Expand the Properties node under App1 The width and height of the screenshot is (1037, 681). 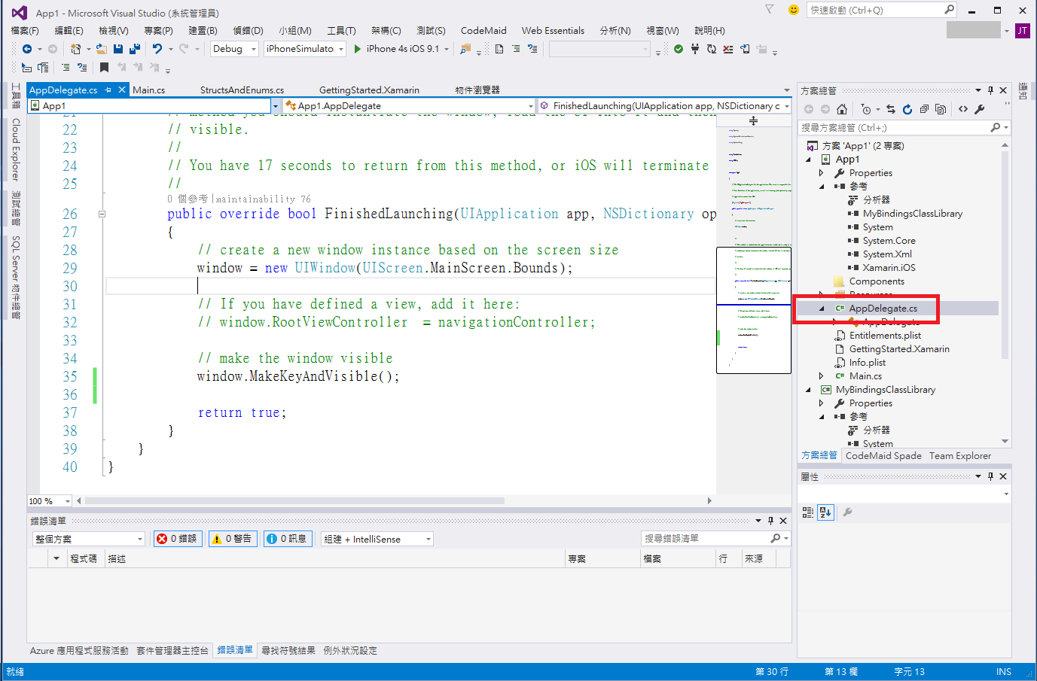(x=822, y=173)
